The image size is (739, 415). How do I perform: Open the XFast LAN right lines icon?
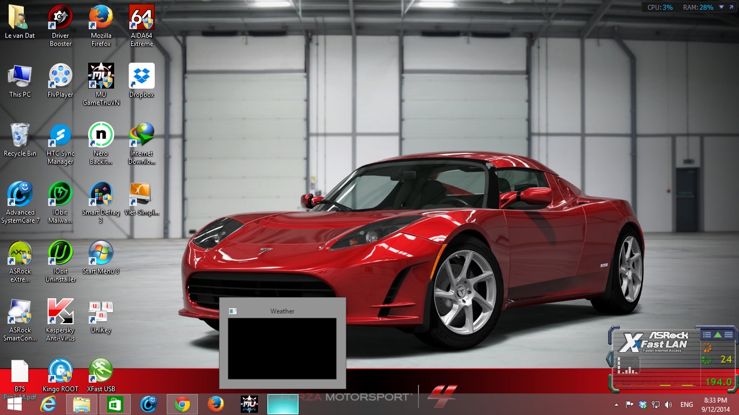728,335
